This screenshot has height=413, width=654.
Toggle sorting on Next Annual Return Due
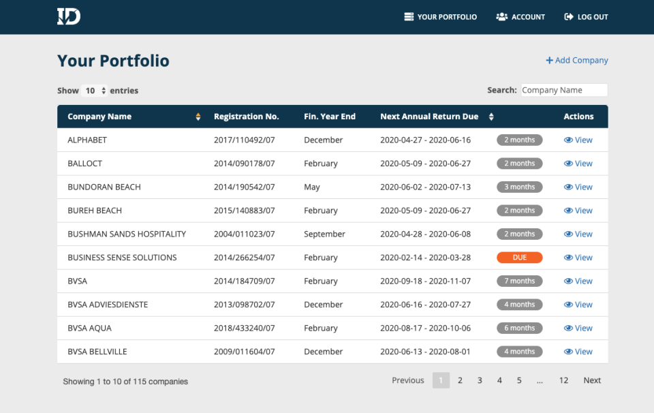tap(490, 116)
